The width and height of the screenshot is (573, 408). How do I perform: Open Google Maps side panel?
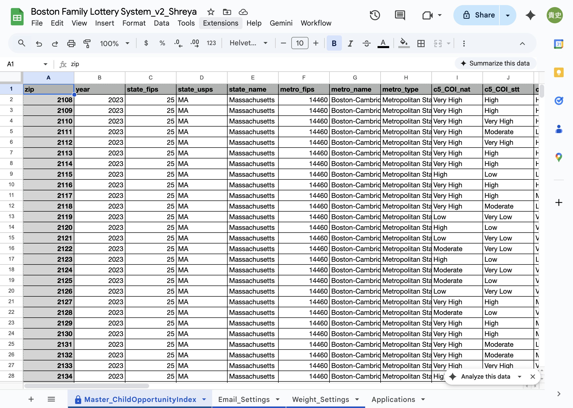tap(559, 157)
